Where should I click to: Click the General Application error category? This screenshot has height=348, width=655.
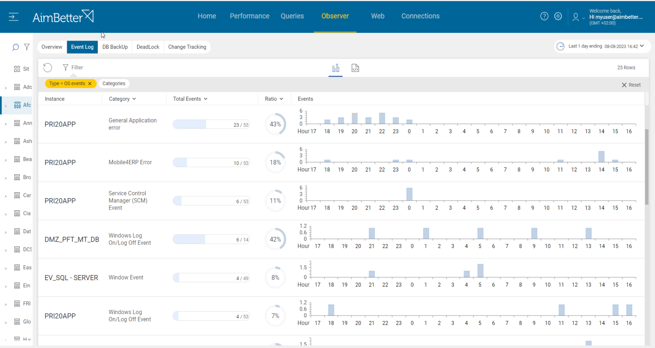pyautogui.click(x=133, y=124)
